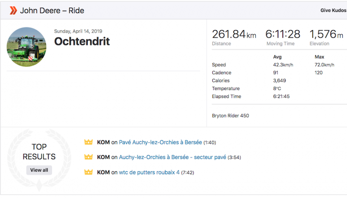Screen dimensions: 347x198
Task: Click the Elapsed Time 6:21:45 value
Action: pos(281,96)
